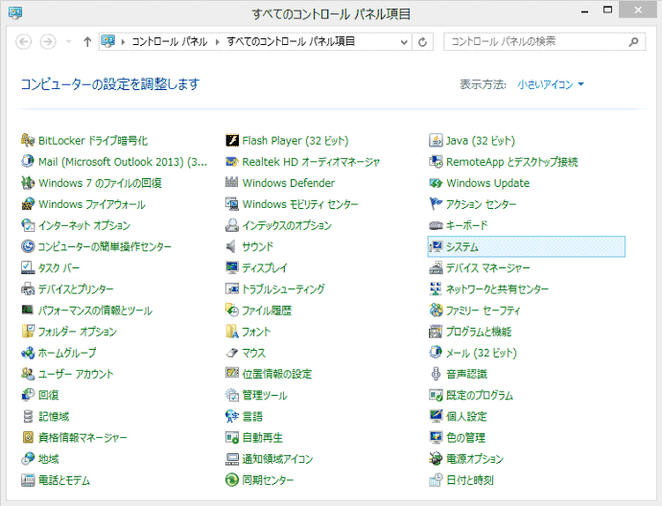The image size is (662, 506).
Task: Open the Windows ファイアウォール icon
Action: pyautogui.click(x=28, y=204)
